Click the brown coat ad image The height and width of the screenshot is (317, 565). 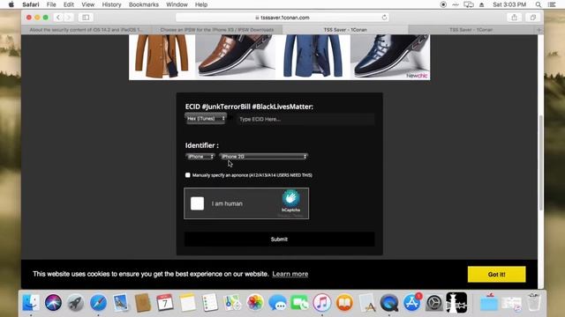[162, 56]
